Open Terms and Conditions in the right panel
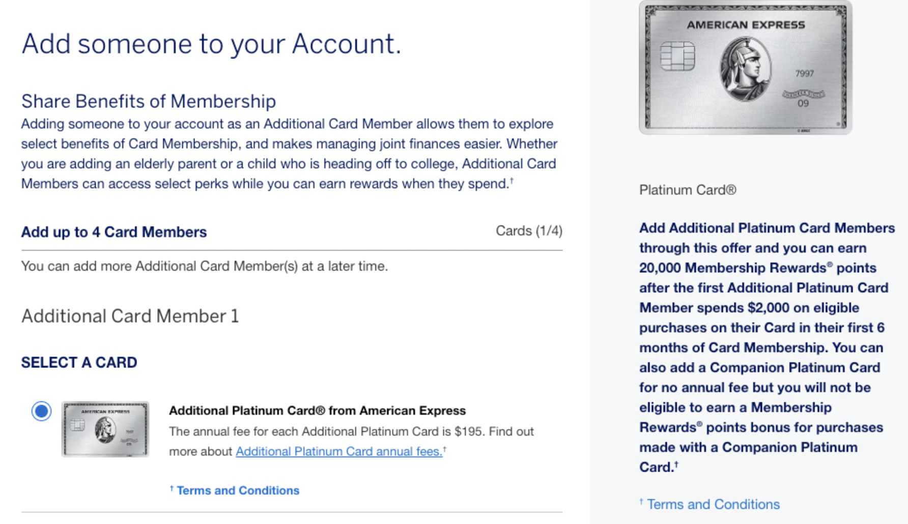The image size is (908, 524). click(x=713, y=504)
